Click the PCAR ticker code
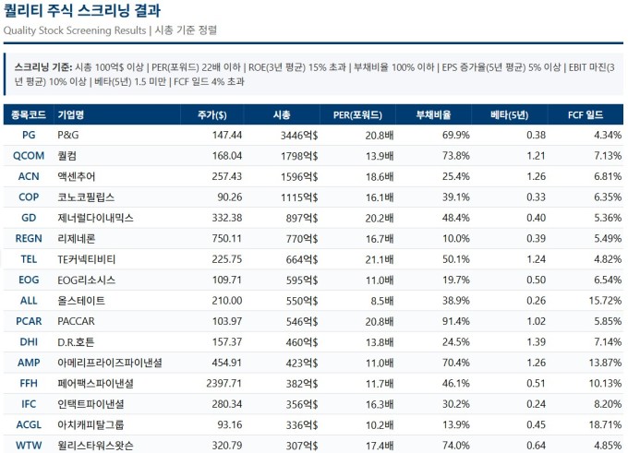This screenshot has width=628, height=453. [x=29, y=321]
